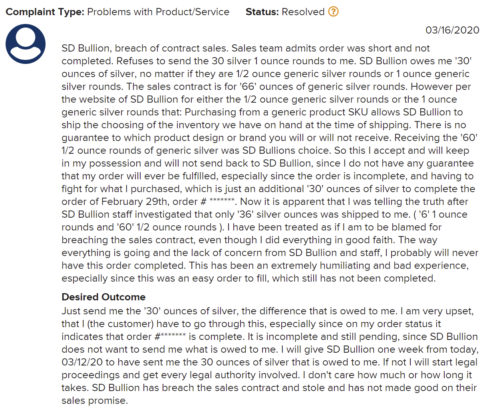Screen dimensions: 487x417
Task: Click the 'Problems with Product/Service' text
Action: pyautogui.click(x=158, y=12)
